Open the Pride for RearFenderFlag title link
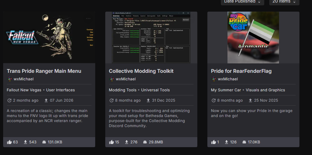Screen dimensions: 312x155 [x=241, y=71]
